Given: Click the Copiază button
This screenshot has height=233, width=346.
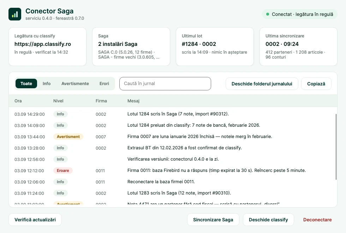Looking at the screenshot, I should tap(316, 84).
